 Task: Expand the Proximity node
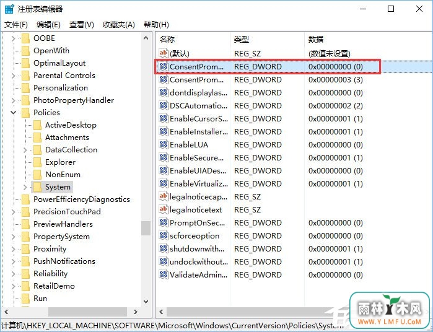[x=13, y=249]
